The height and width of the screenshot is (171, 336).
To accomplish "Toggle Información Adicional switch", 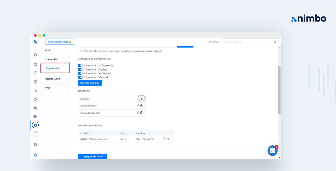I will pos(80,77).
